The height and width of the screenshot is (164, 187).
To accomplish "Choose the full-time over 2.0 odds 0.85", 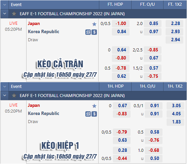I will 153,24.
